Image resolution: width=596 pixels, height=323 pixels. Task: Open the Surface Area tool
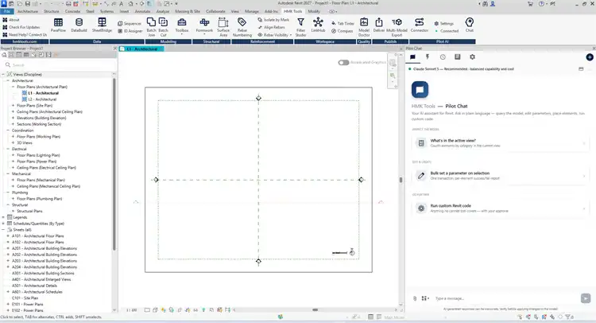click(223, 26)
